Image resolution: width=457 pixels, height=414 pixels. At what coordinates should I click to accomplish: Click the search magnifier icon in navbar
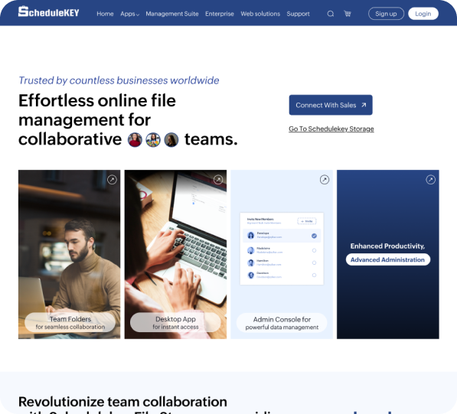pos(330,14)
